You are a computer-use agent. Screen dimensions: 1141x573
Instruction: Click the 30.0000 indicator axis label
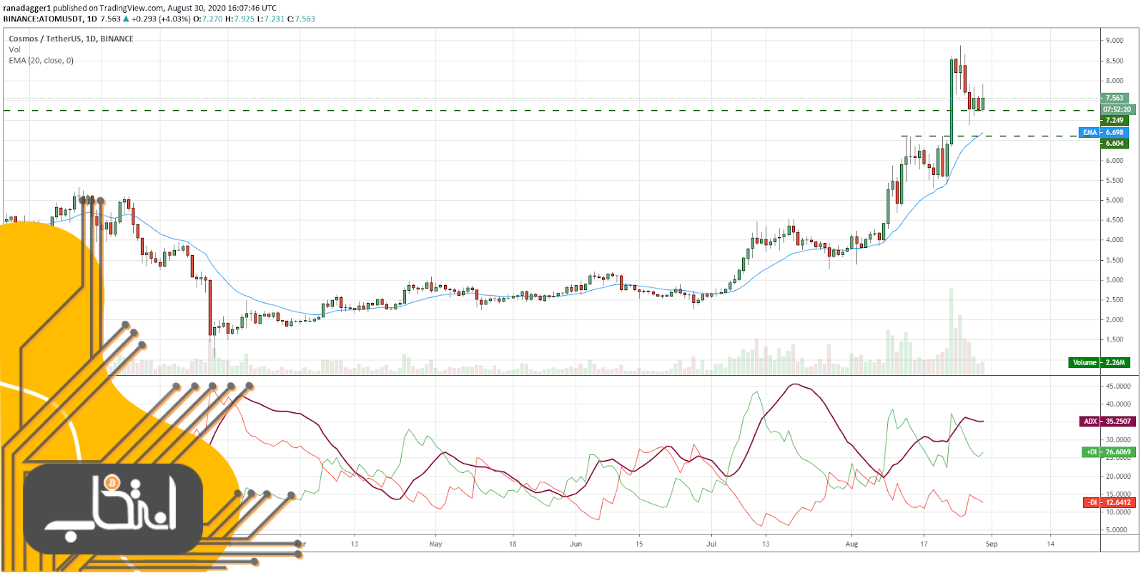click(1118, 440)
